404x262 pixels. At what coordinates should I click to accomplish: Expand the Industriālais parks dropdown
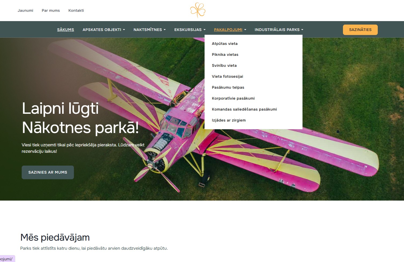pyautogui.click(x=279, y=30)
